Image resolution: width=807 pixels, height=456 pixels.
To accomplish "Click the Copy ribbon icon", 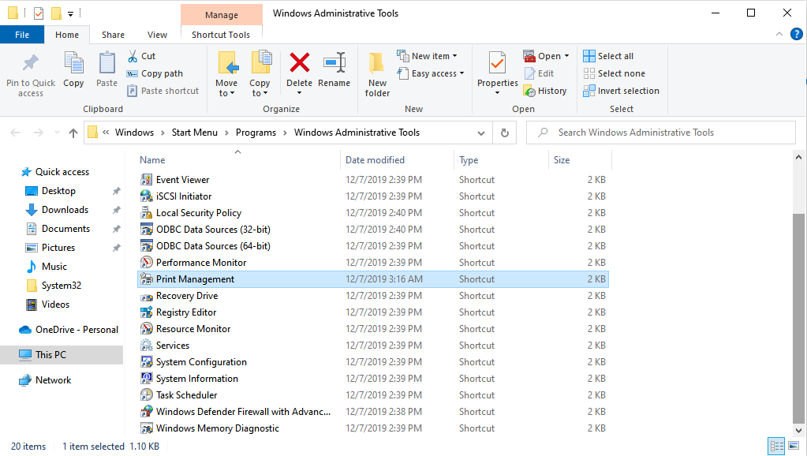I will point(73,63).
